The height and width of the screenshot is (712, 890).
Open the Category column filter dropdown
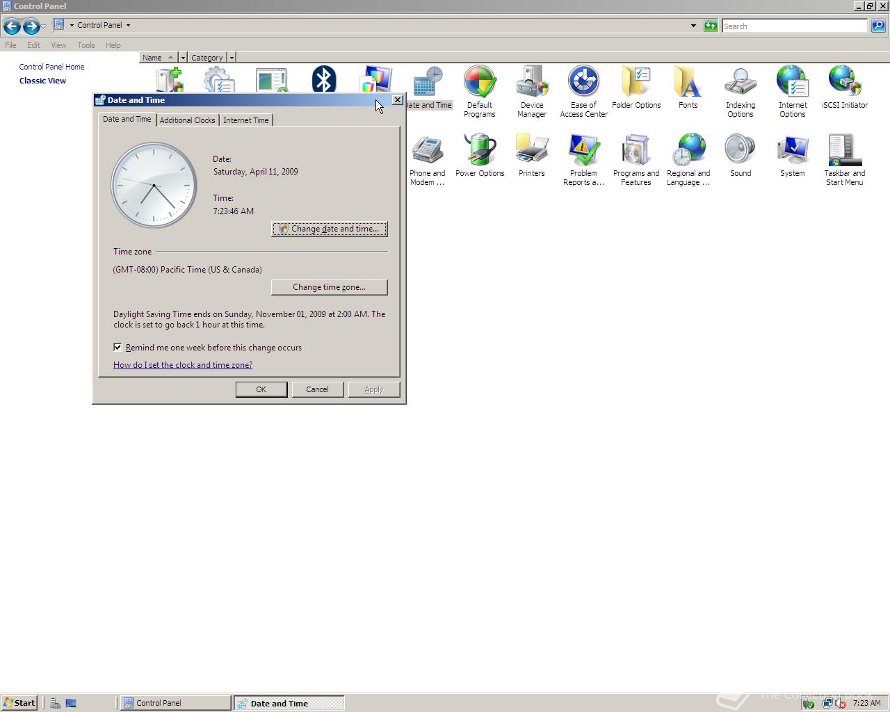232,58
